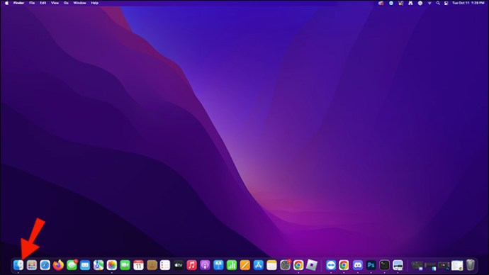Launch Photos app from the Dock
Screen dimensions: 489x275
(x=112, y=265)
